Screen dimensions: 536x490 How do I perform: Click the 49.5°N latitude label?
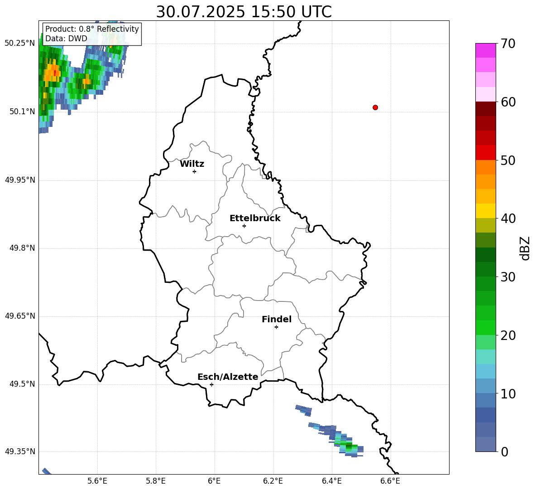coord(22,384)
